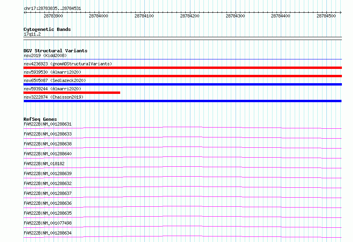353x242 pixels.
Task: Click the chr17:28783835..28784531 region label
Action: pyautogui.click(x=52, y=8)
